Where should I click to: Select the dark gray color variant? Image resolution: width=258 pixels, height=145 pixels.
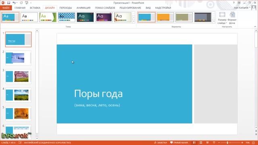click(203, 17)
